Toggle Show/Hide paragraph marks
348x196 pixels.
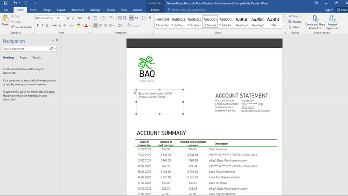[150, 18]
